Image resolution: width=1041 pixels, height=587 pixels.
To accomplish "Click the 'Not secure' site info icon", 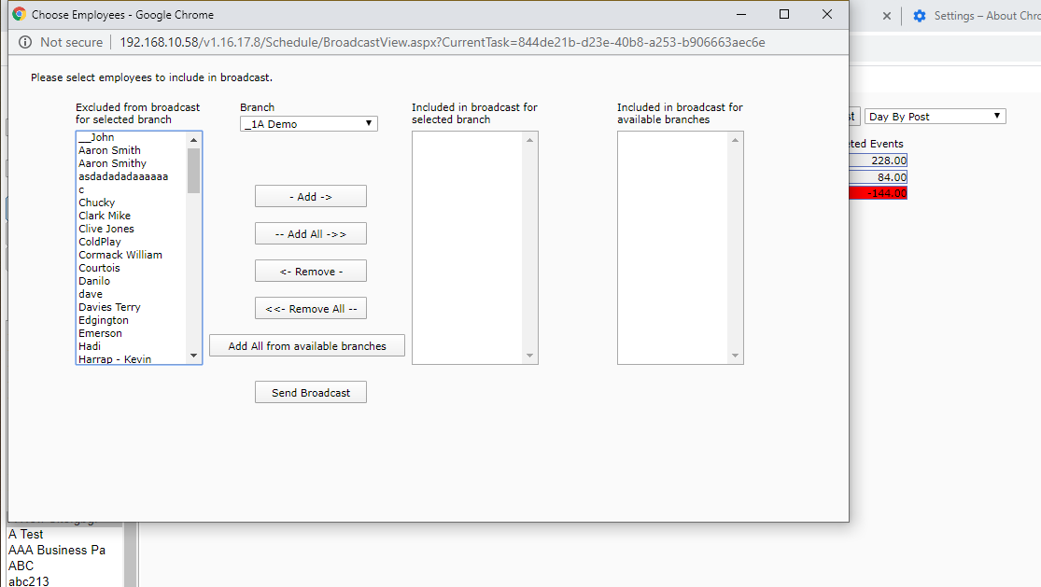I will point(25,42).
